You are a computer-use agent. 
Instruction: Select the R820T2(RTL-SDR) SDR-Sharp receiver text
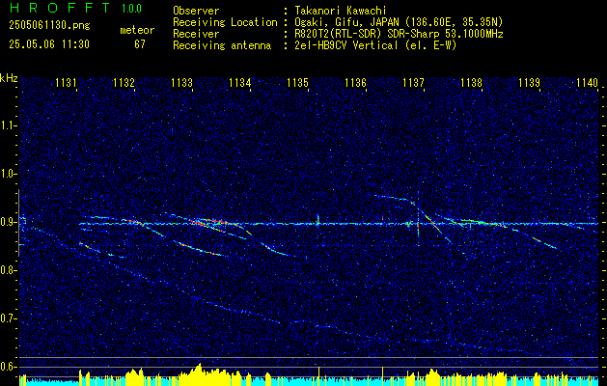tap(399, 34)
